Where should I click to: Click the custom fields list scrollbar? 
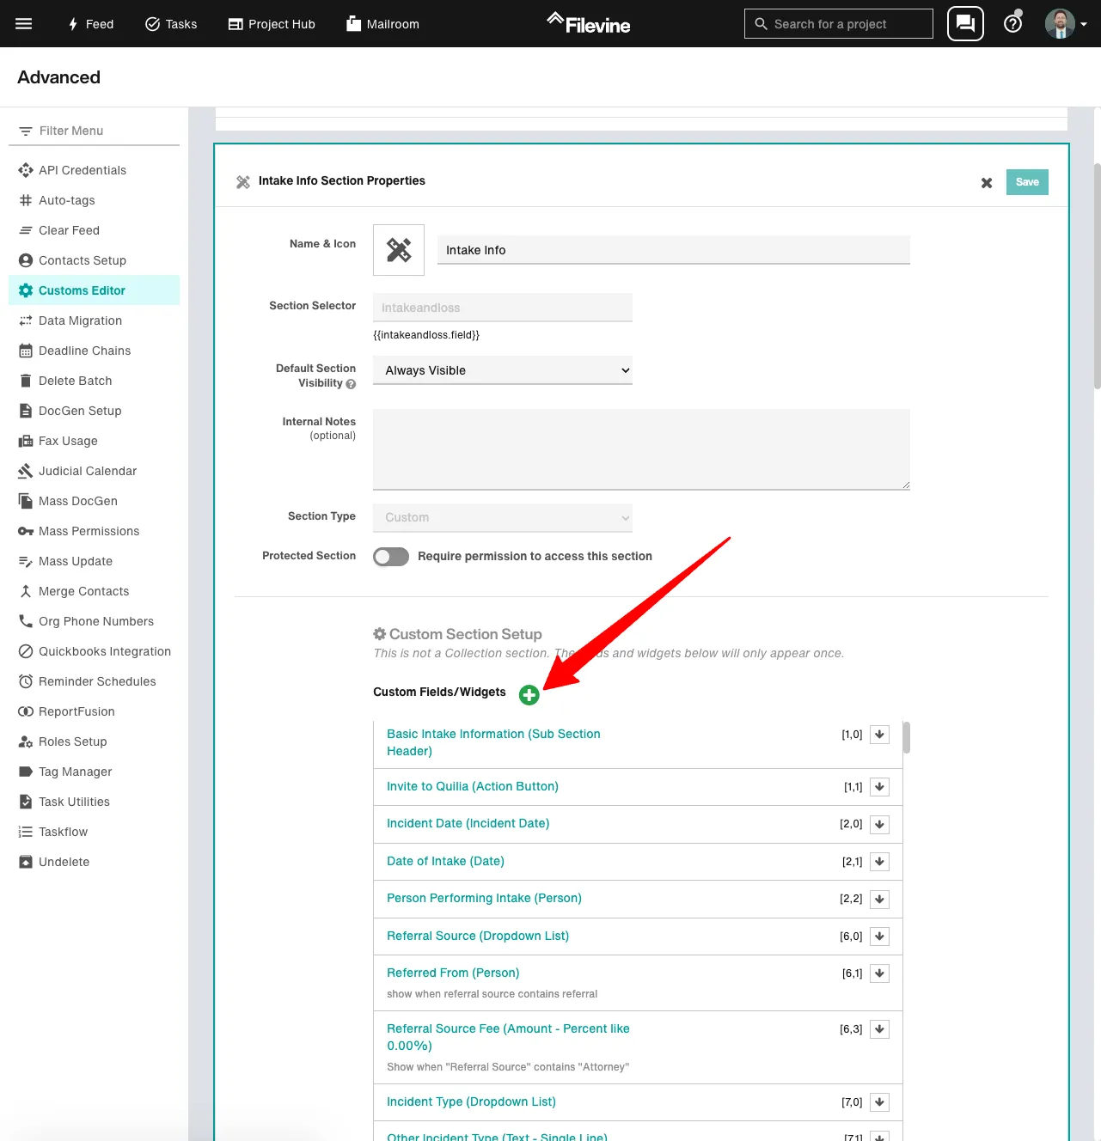click(x=907, y=738)
